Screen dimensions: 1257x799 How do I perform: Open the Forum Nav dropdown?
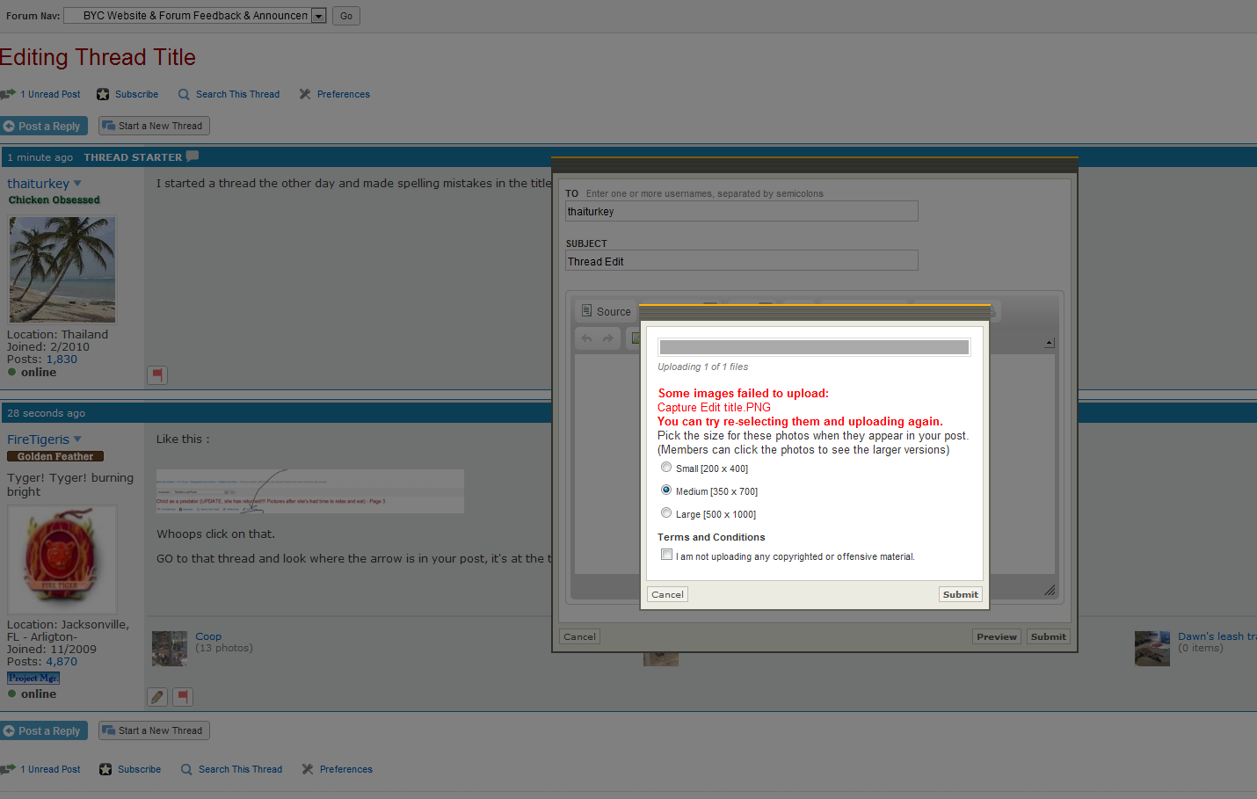[x=318, y=16]
